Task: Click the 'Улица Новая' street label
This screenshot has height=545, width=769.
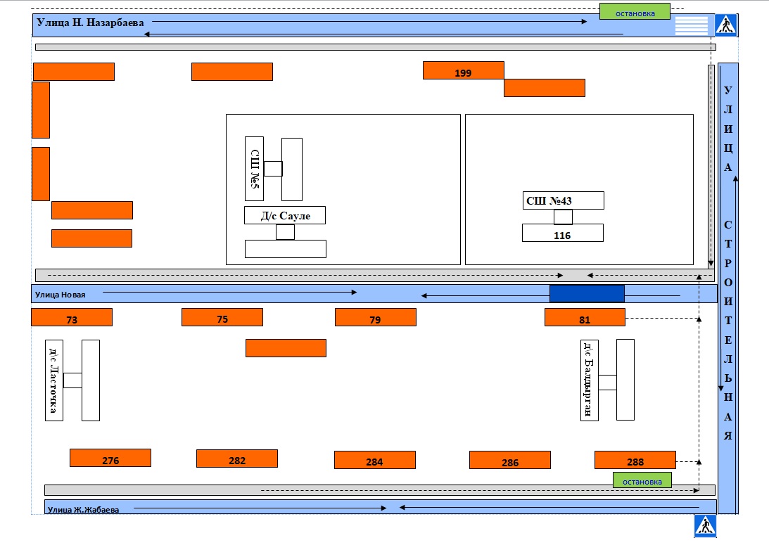Action: [x=60, y=295]
